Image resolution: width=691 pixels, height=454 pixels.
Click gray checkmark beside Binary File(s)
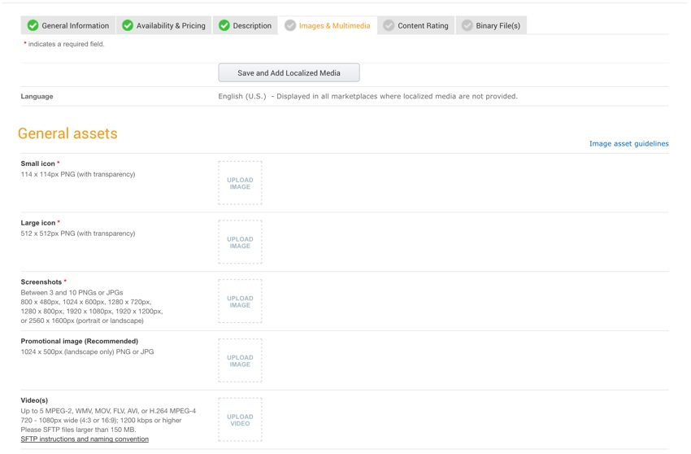point(467,25)
